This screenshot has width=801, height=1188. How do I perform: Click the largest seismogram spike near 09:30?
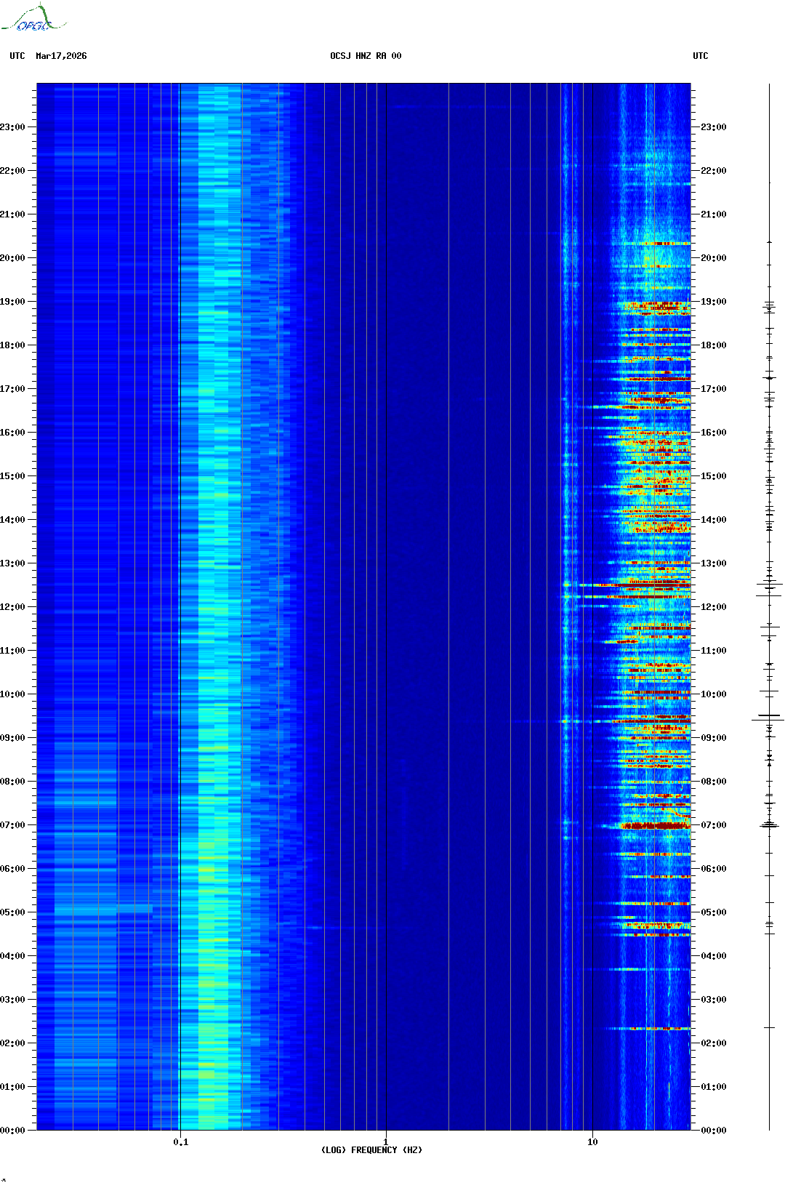tap(768, 719)
